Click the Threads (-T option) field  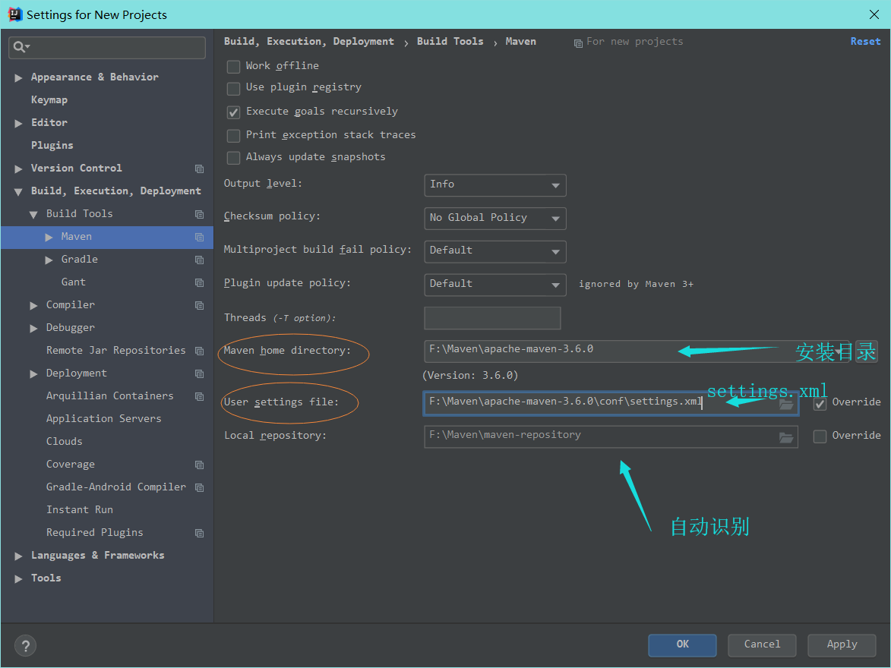tap(492, 318)
